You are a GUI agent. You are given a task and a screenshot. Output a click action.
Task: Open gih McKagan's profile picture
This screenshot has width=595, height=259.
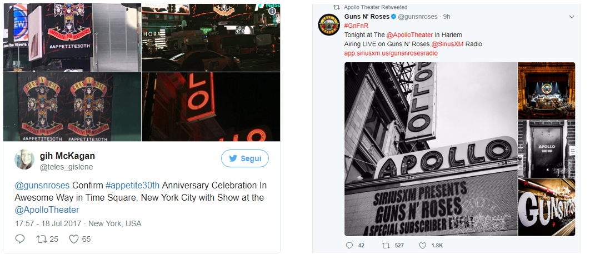(24, 160)
